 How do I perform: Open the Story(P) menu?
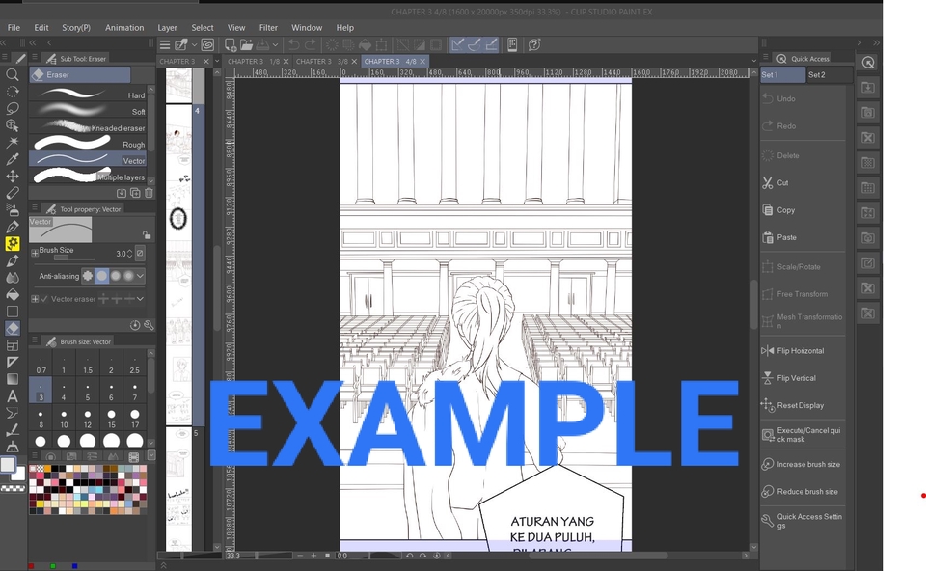pyautogui.click(x=76, y=27)
